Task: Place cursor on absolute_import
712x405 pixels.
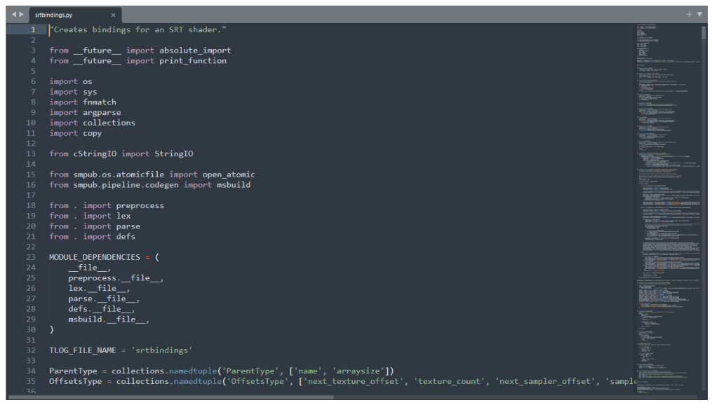Action: [x=195, y=50]
